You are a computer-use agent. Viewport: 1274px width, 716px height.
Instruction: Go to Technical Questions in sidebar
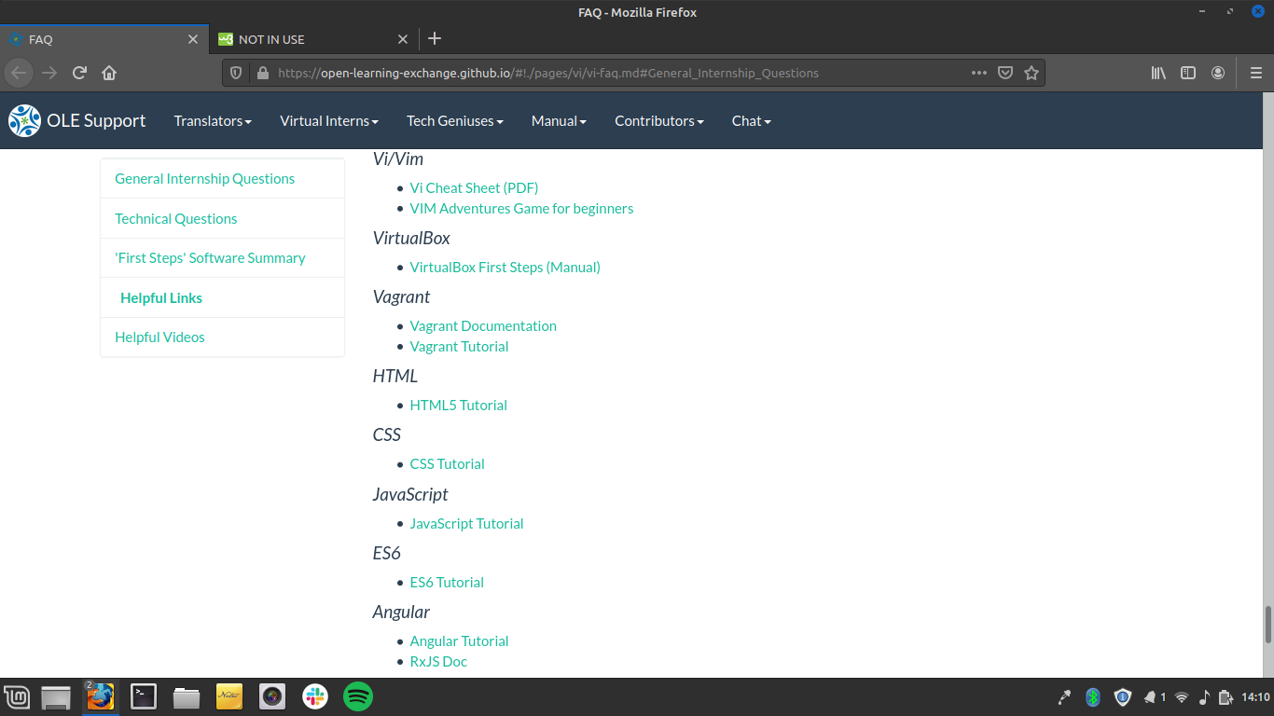pos(175,218)
